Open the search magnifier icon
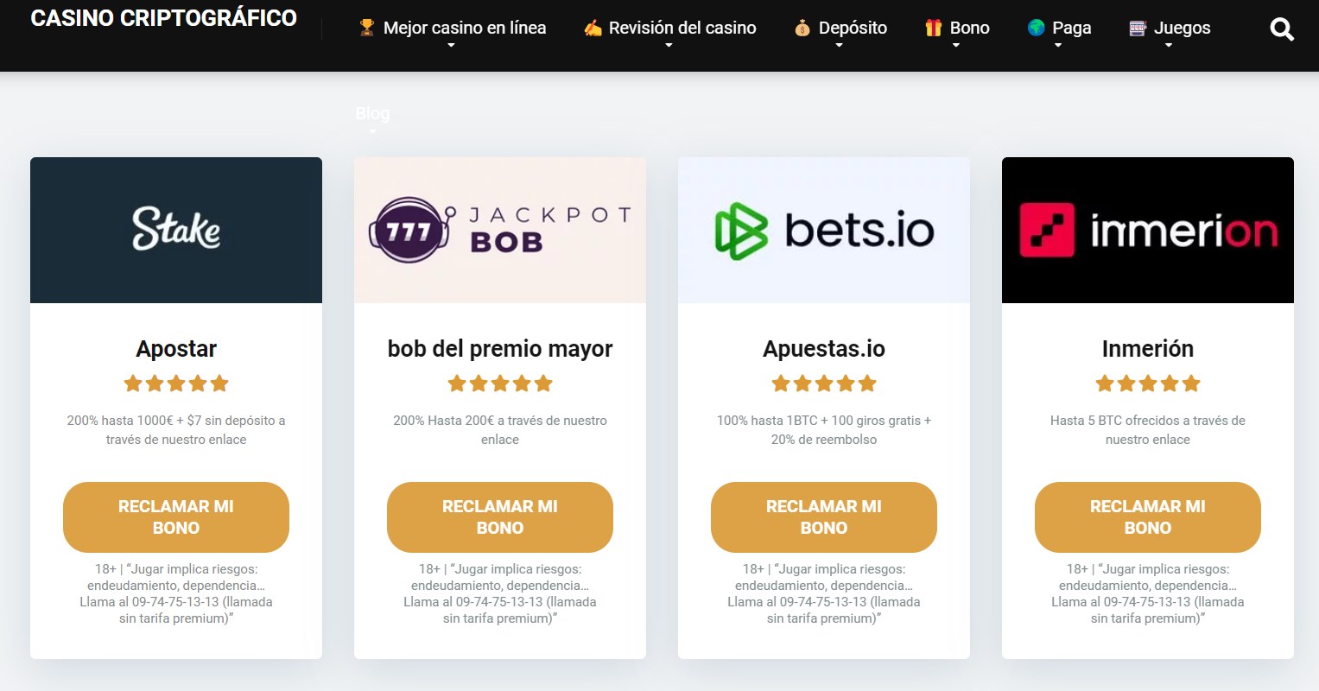1319x691 pixels. click(x=1282, y=30)
